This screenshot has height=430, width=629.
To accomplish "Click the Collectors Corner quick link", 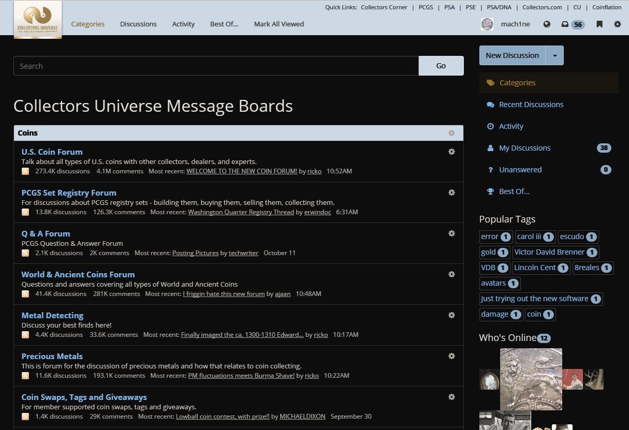I will (384, 7).
